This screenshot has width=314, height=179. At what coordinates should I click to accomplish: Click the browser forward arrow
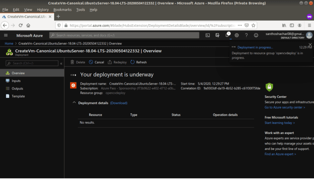pos(13,25)
